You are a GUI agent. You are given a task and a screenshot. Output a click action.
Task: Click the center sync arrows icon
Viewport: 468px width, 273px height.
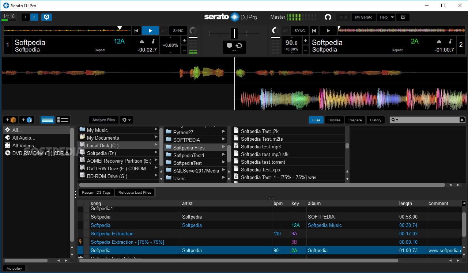click(239, 46)
